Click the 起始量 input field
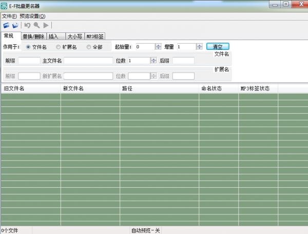The image size is (308, 234). pos(146,47)
